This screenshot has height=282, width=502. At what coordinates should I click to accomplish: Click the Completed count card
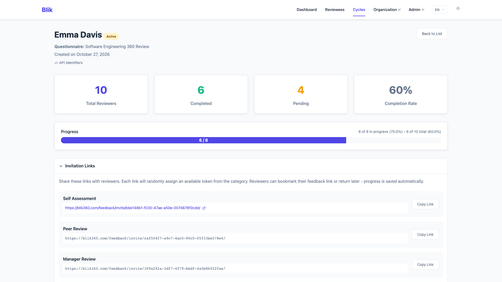tap(201, 94)
